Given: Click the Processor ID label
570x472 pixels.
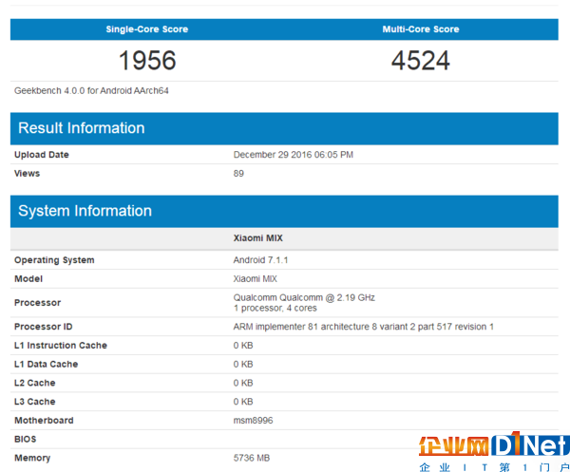Looking at the screenshot, I should (x=44, y=327).
